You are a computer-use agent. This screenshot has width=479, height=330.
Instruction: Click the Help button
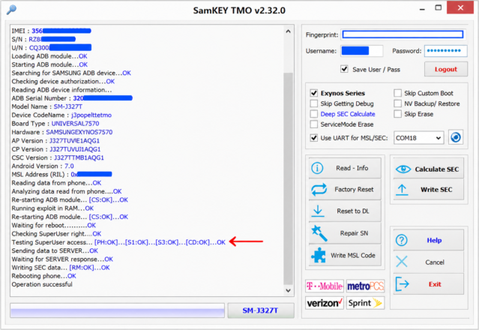coord(428,240)
